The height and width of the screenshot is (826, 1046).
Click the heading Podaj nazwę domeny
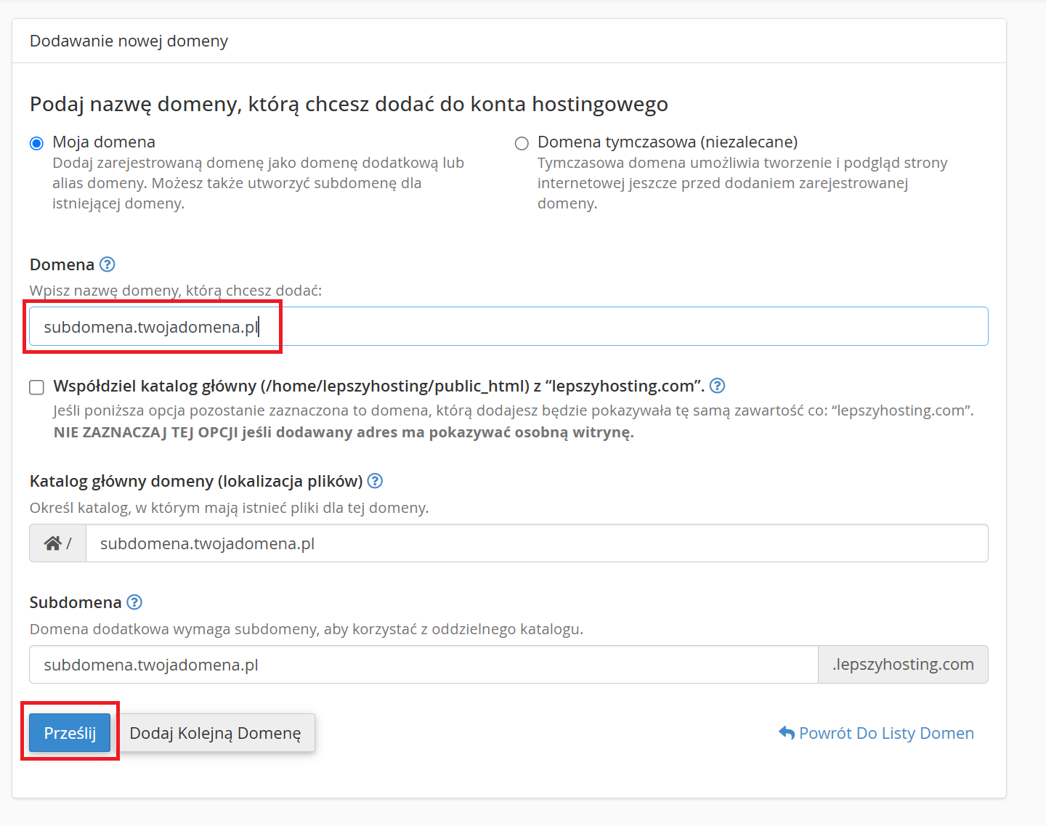[349, 105]
